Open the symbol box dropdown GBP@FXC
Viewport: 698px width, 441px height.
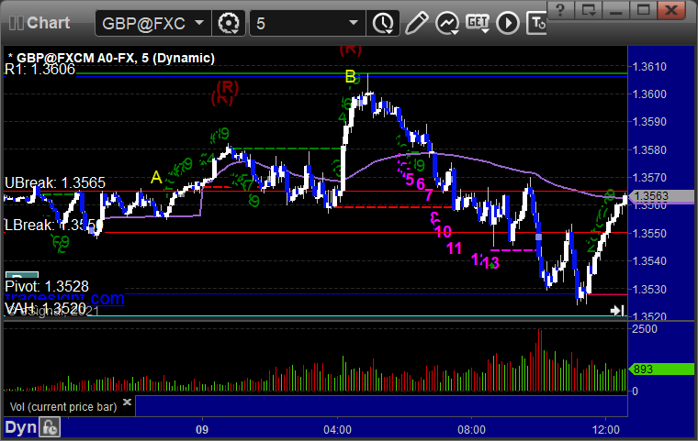pos(152,23)
